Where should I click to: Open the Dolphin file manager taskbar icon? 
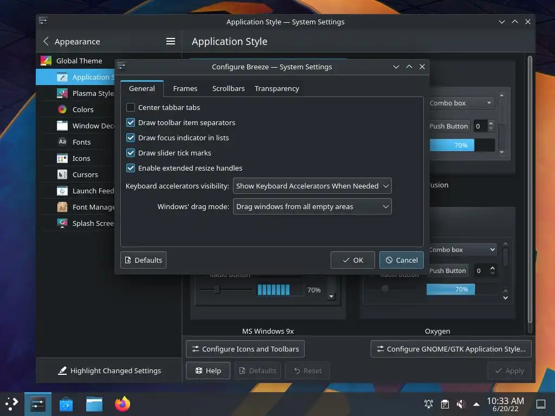pyautogui.click(x=94, y=404)
